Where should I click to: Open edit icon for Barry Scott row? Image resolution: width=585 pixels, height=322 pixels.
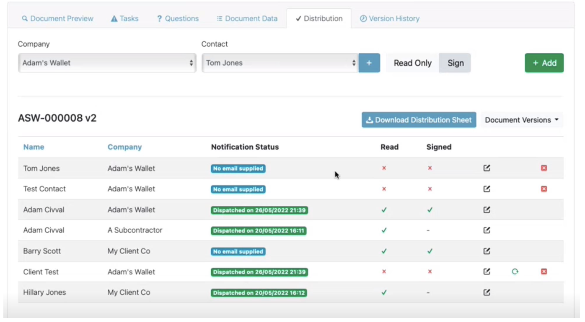point(487,251)
